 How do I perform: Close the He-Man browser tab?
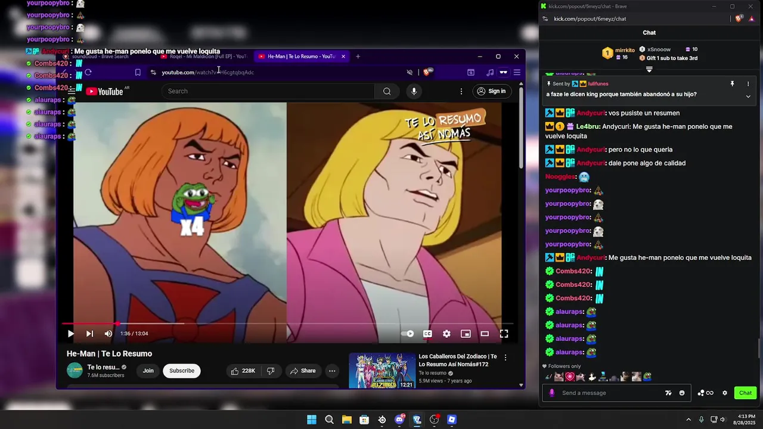tap(343, 57)
